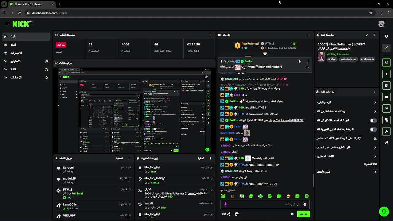Bookmark this page with the star icon

pyautogui.click(x=371, y=13)
